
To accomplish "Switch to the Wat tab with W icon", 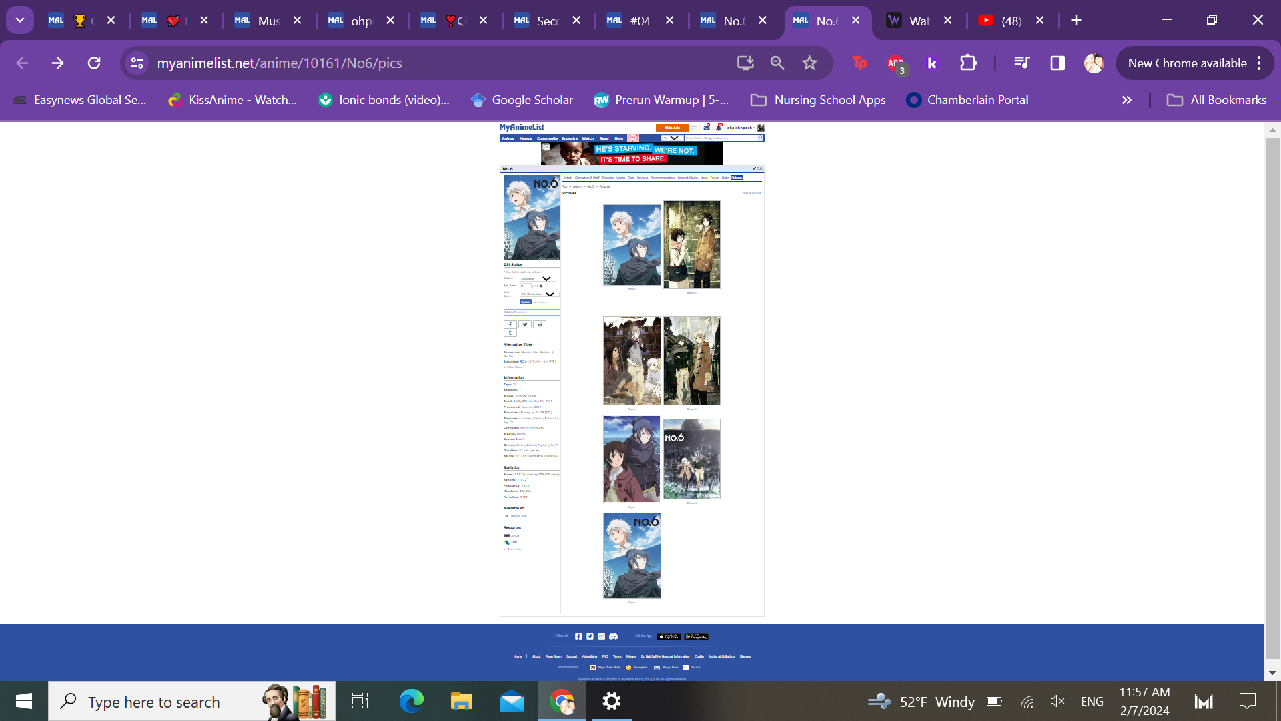I will pos(919,21).
